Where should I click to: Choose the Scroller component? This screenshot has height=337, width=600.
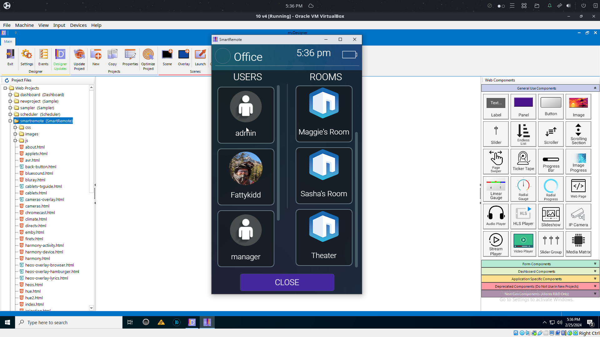551,134
